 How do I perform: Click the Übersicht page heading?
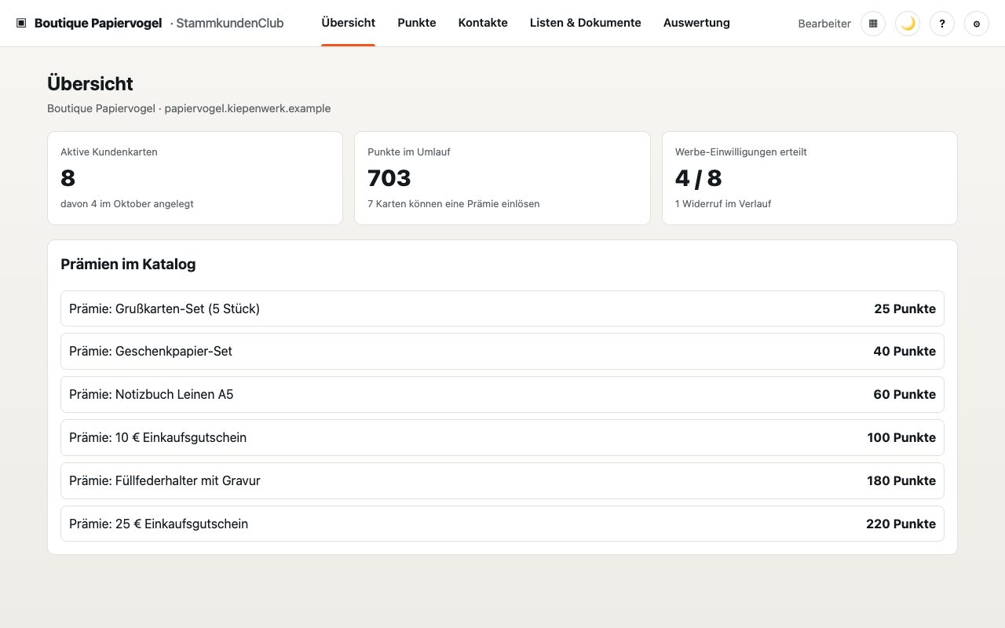(x=90, y=84)
